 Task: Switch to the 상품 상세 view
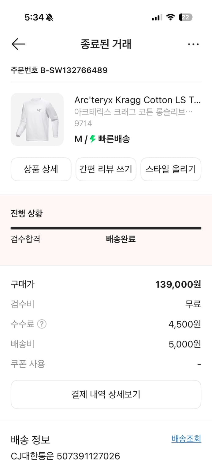coord(41,169)
